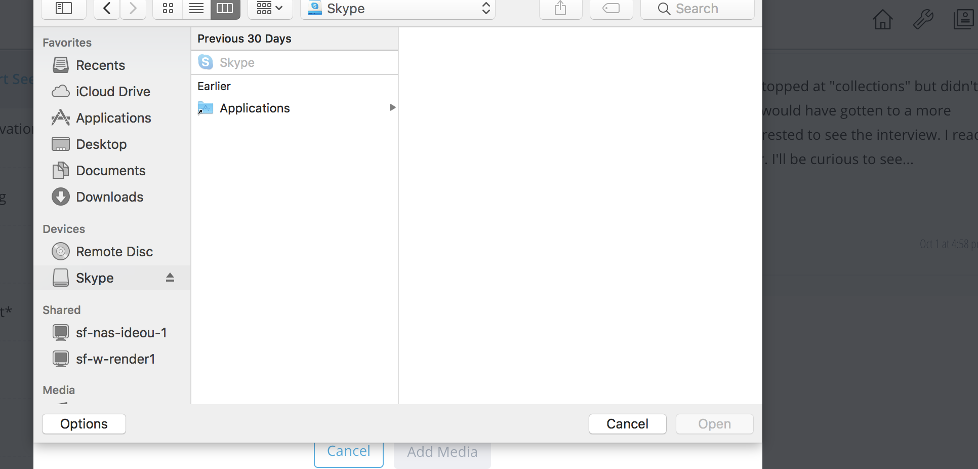The image size is (978, 469).
Task: Click the Share icon in toolbar
Action: [560, 9]
